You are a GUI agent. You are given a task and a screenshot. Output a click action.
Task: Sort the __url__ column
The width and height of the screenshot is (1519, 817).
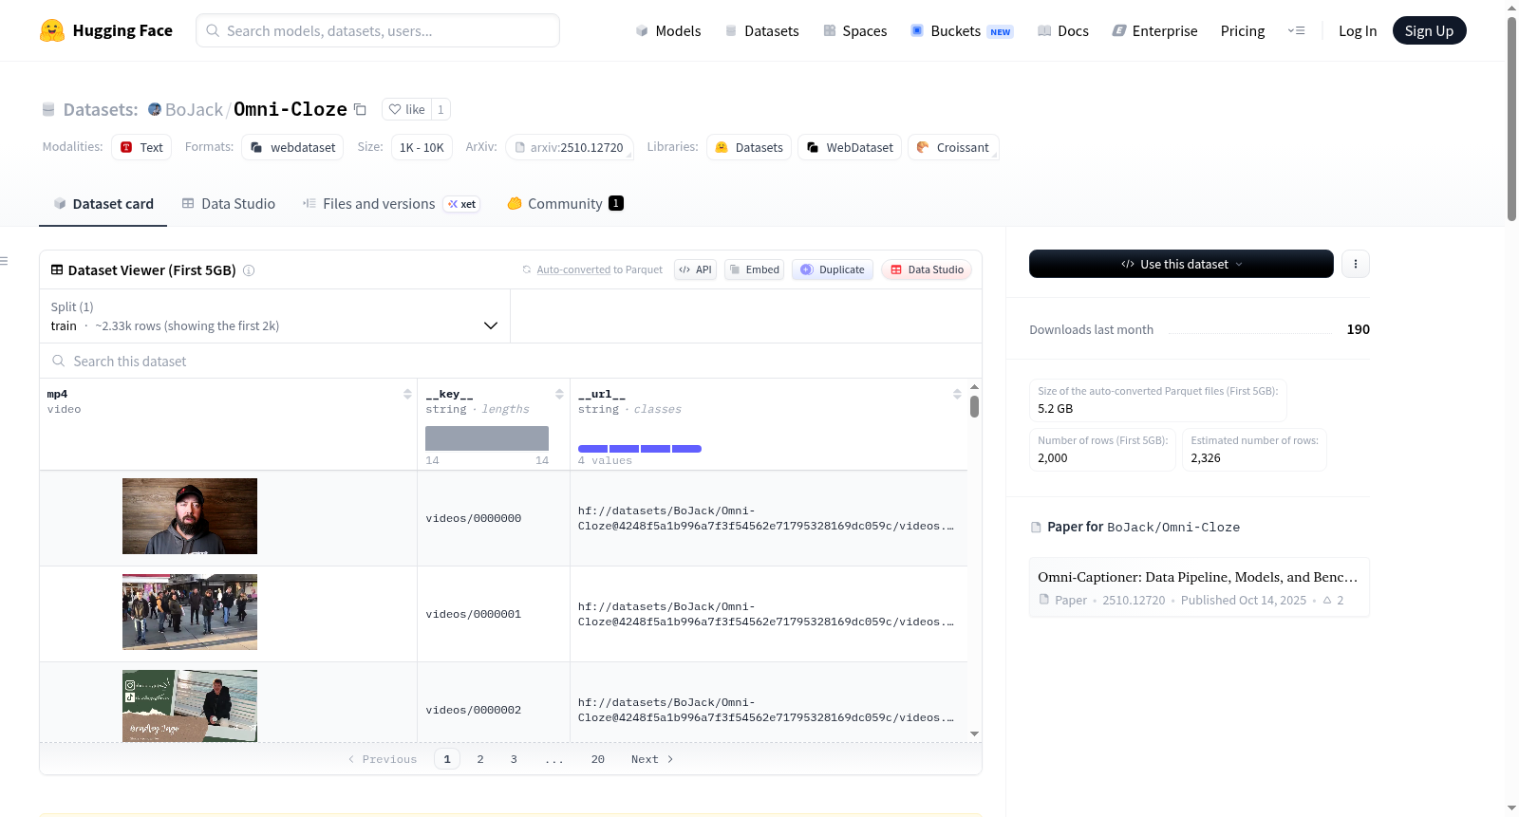(957, 394)
